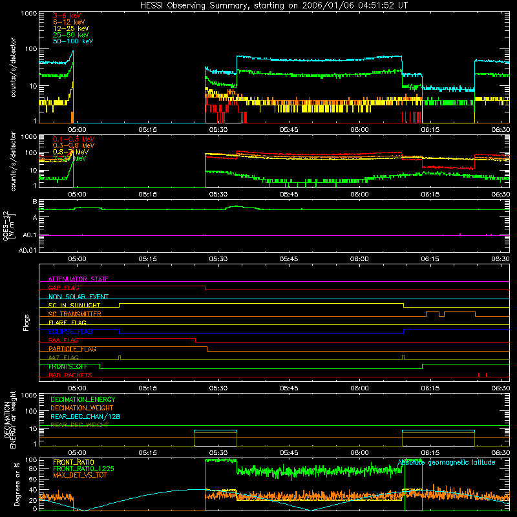Select the SC_IN_SUNLIGHT flag label

pos(74,305)
